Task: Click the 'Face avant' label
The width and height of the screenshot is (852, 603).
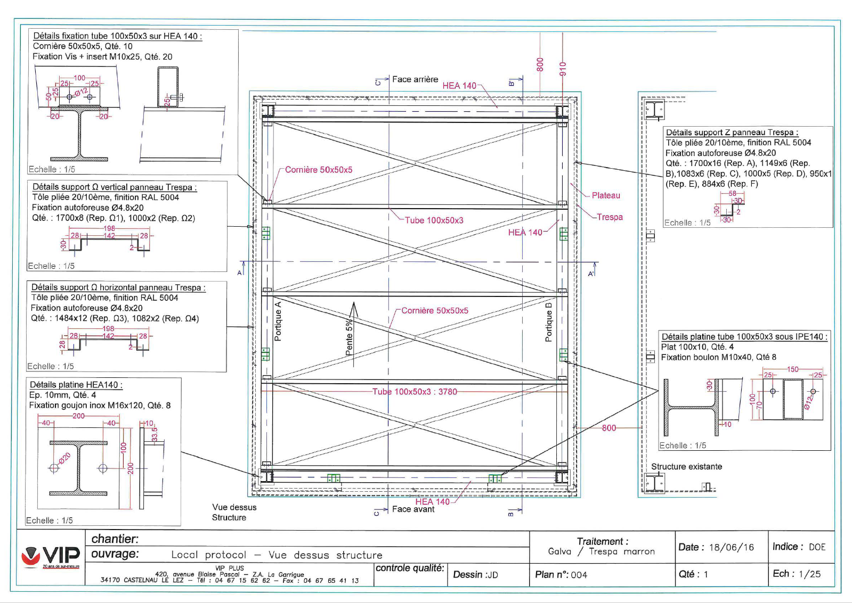Action: 413,509
